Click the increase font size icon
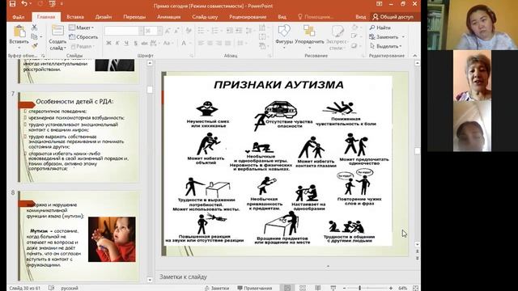Screen dimensions: 518x291 pos(168,31)
